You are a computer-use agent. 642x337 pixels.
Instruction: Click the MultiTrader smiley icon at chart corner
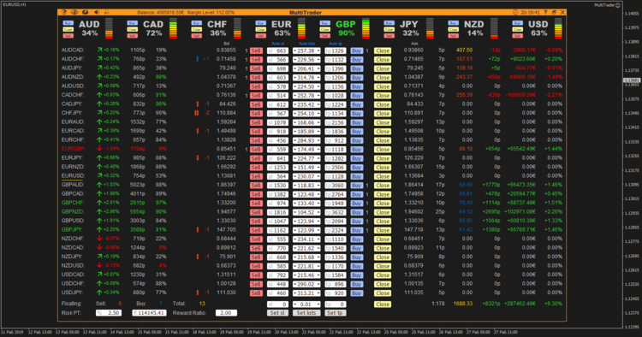coord(618,5)
